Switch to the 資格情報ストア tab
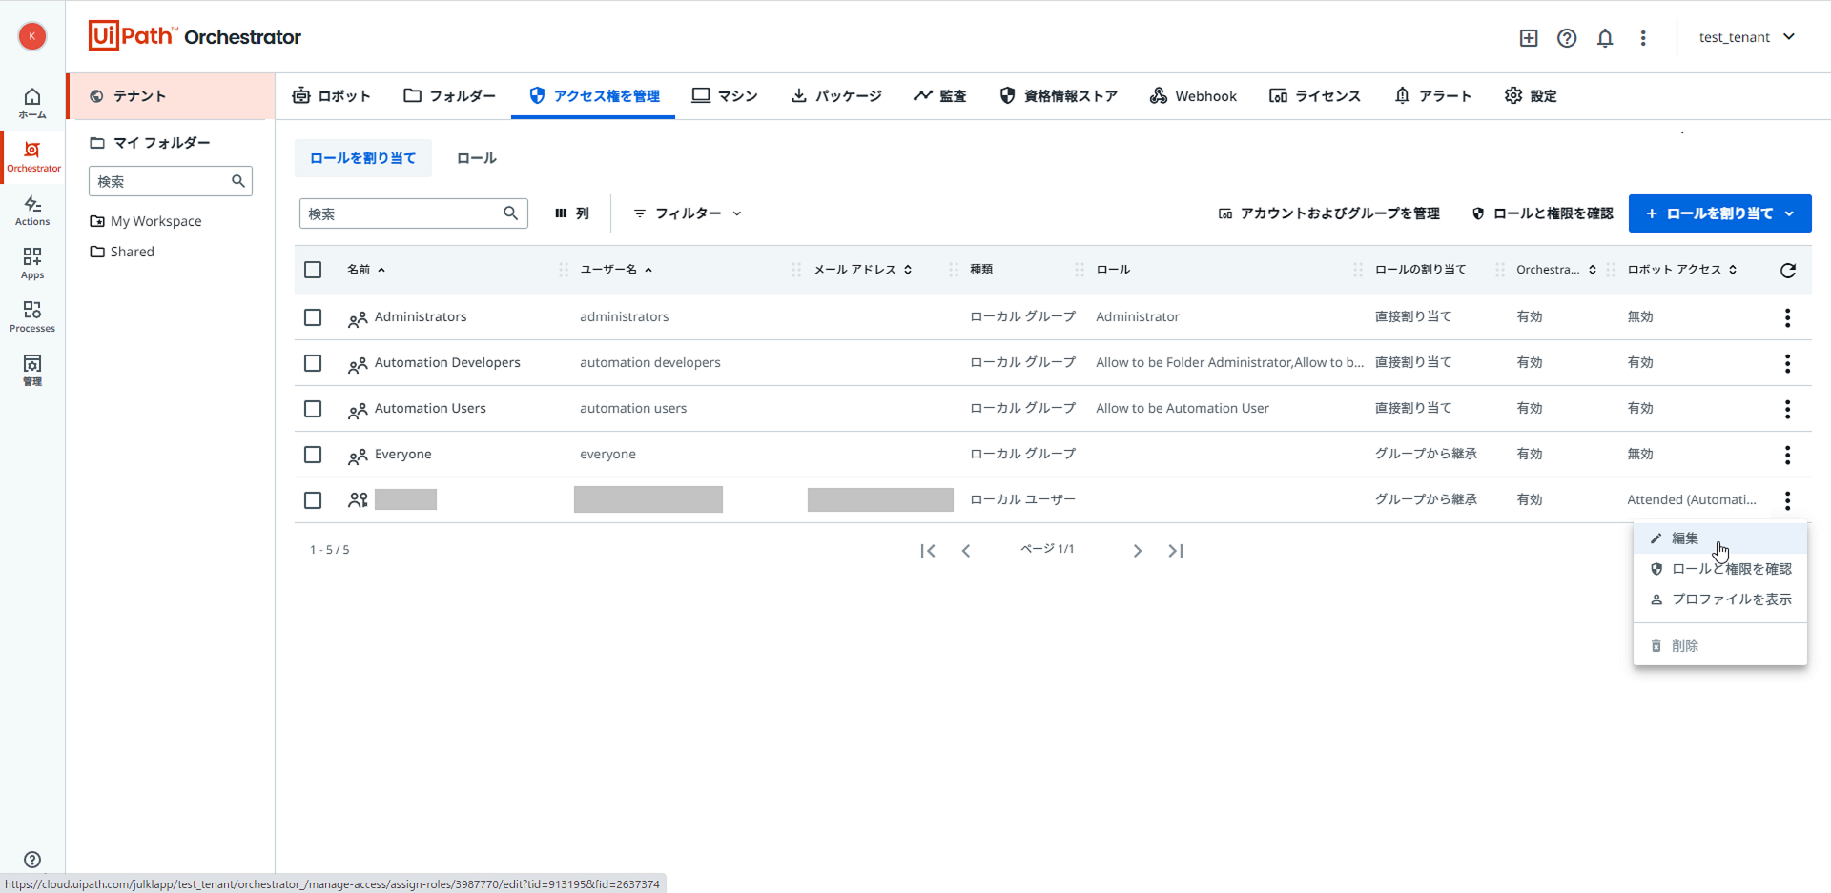Viewport: 1831px width, 893px height. click(1059, 96)
